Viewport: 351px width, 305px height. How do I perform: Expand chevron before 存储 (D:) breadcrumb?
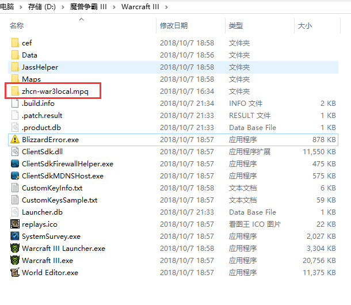[21, 7]
